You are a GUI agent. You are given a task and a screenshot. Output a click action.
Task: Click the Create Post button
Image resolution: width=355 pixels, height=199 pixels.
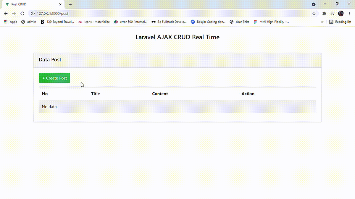(x=54, y=78)
